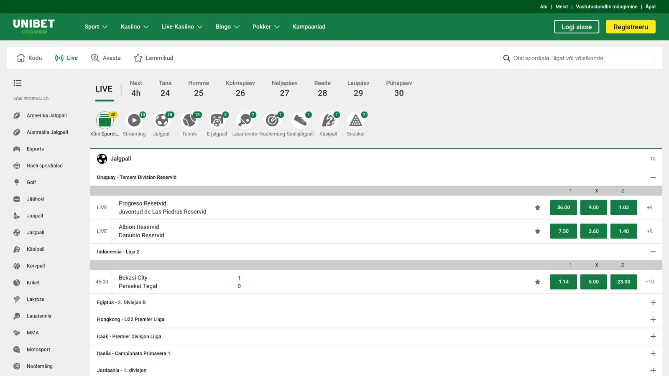Bet on Bekasi City odds 1.14
The height and width of the screenshot is (376, 669).
click(x=563, y=282)
